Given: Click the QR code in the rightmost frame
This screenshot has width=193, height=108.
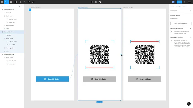Looking at the screenshot, I should pos(145,54).
